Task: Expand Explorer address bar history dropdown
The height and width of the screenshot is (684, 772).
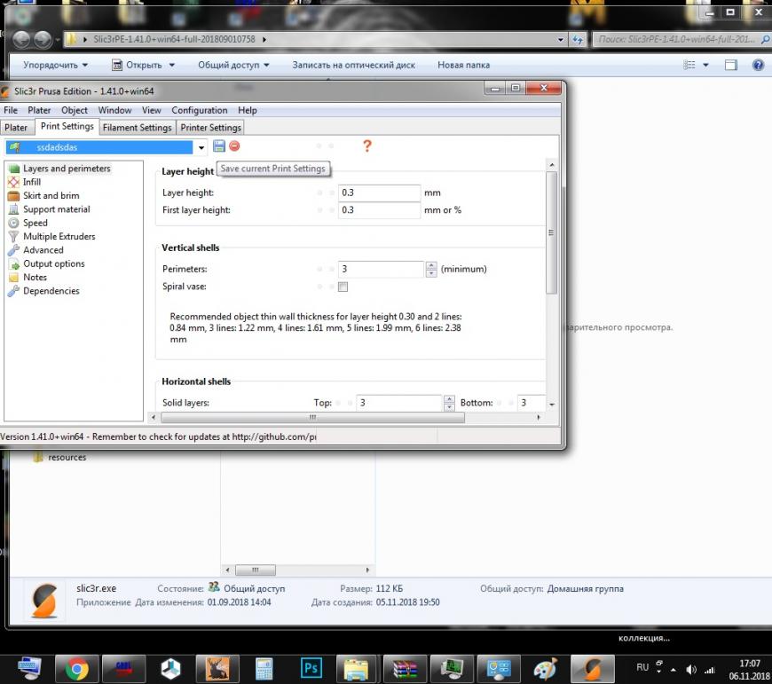Action: tap(560, 39)
